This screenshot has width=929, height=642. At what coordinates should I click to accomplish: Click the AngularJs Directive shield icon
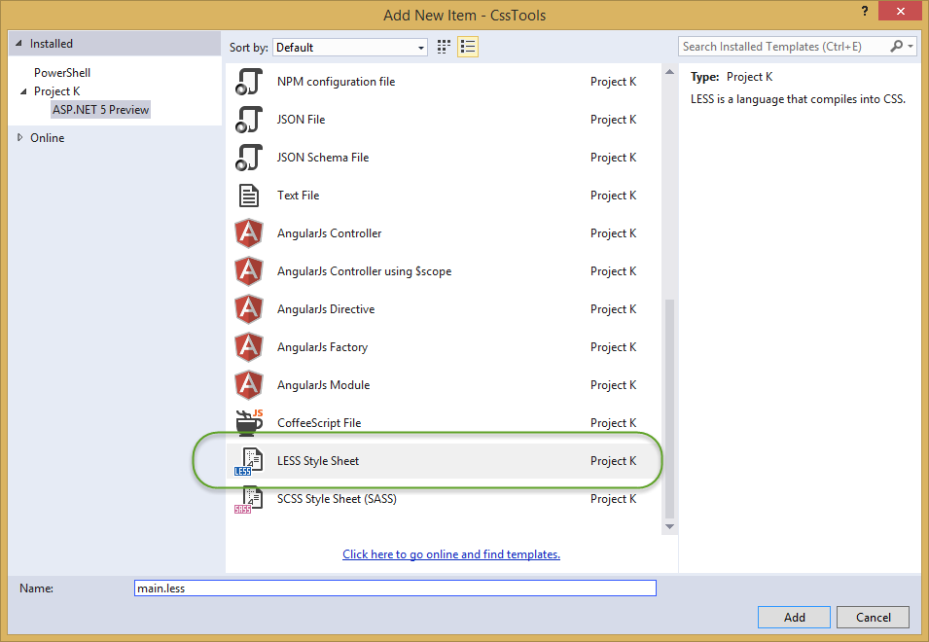(249, 309)
